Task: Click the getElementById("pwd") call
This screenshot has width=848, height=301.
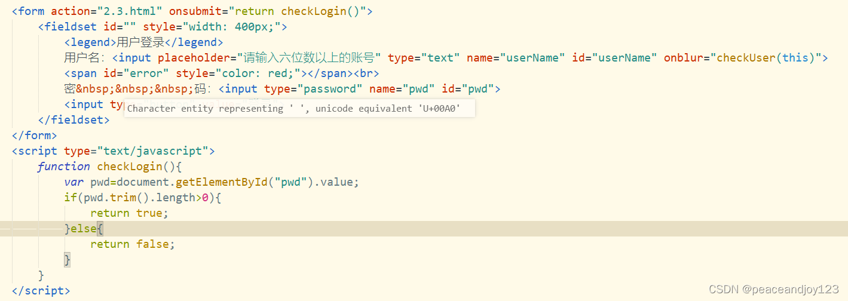Action: tap(245, 182)
